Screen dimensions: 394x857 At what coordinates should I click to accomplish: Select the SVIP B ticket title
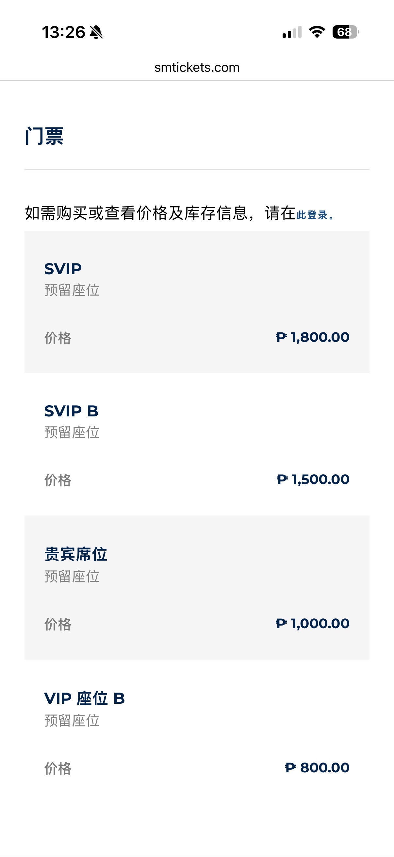pos(71,411)
